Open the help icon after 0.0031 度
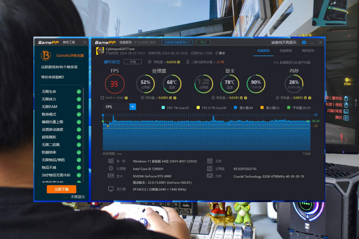359x239 pixels. [x=310, y=98]
